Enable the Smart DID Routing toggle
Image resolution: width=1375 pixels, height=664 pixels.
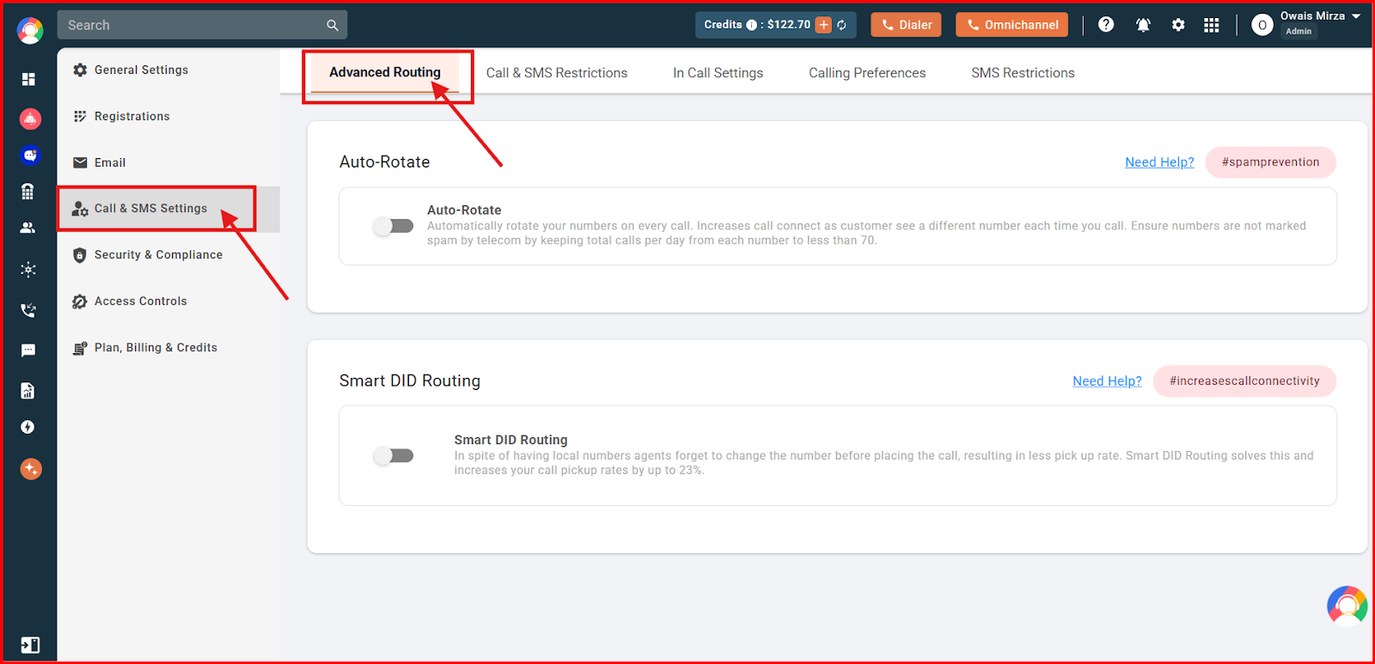click(394, 455)
